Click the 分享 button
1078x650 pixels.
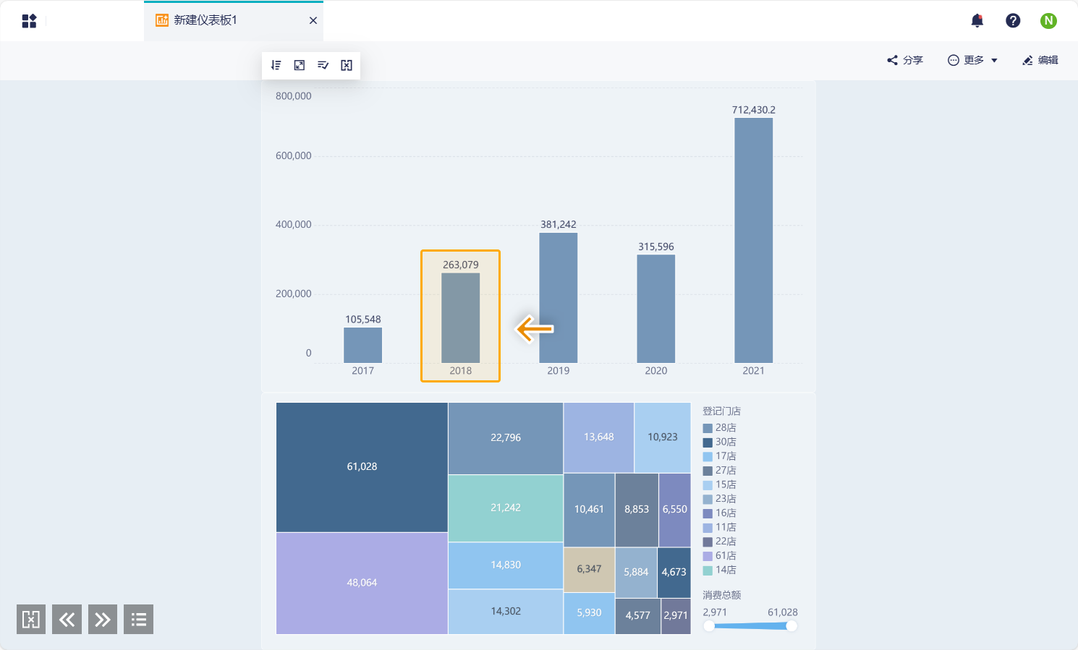click(905, 60)
